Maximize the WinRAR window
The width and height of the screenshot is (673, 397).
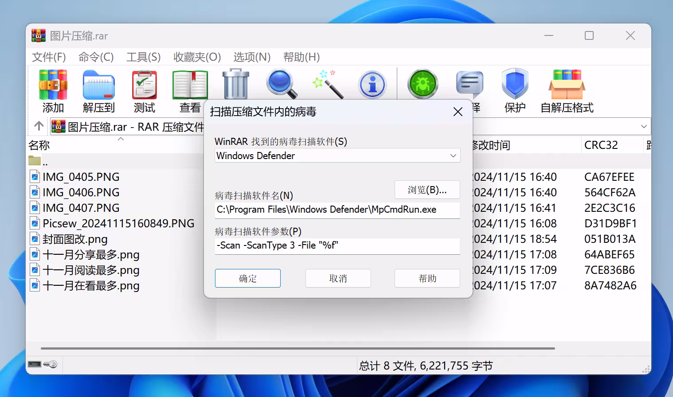coord(589,35)
